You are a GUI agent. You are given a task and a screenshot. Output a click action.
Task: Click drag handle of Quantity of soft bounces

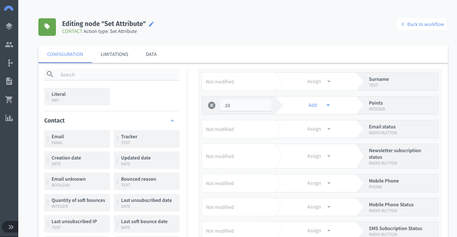[x=48, y=203]
